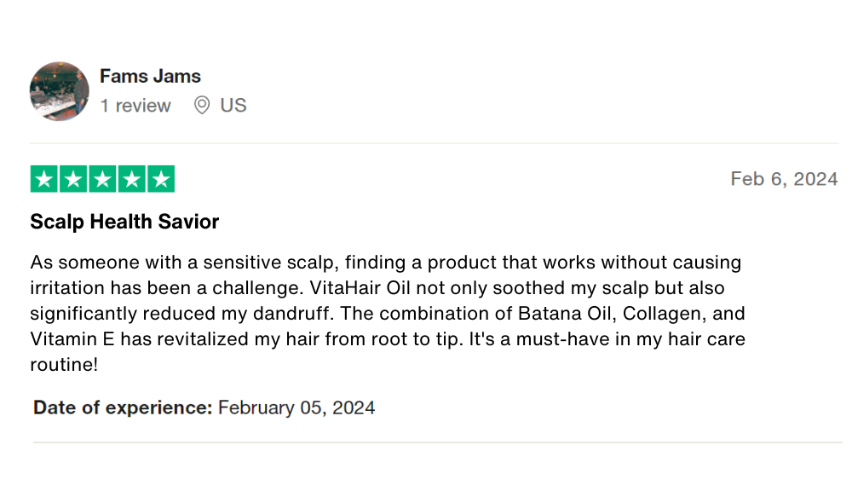Screen dimensions: 852x497
Task: Click the 1 review count text
Action: tap(135, 106)
